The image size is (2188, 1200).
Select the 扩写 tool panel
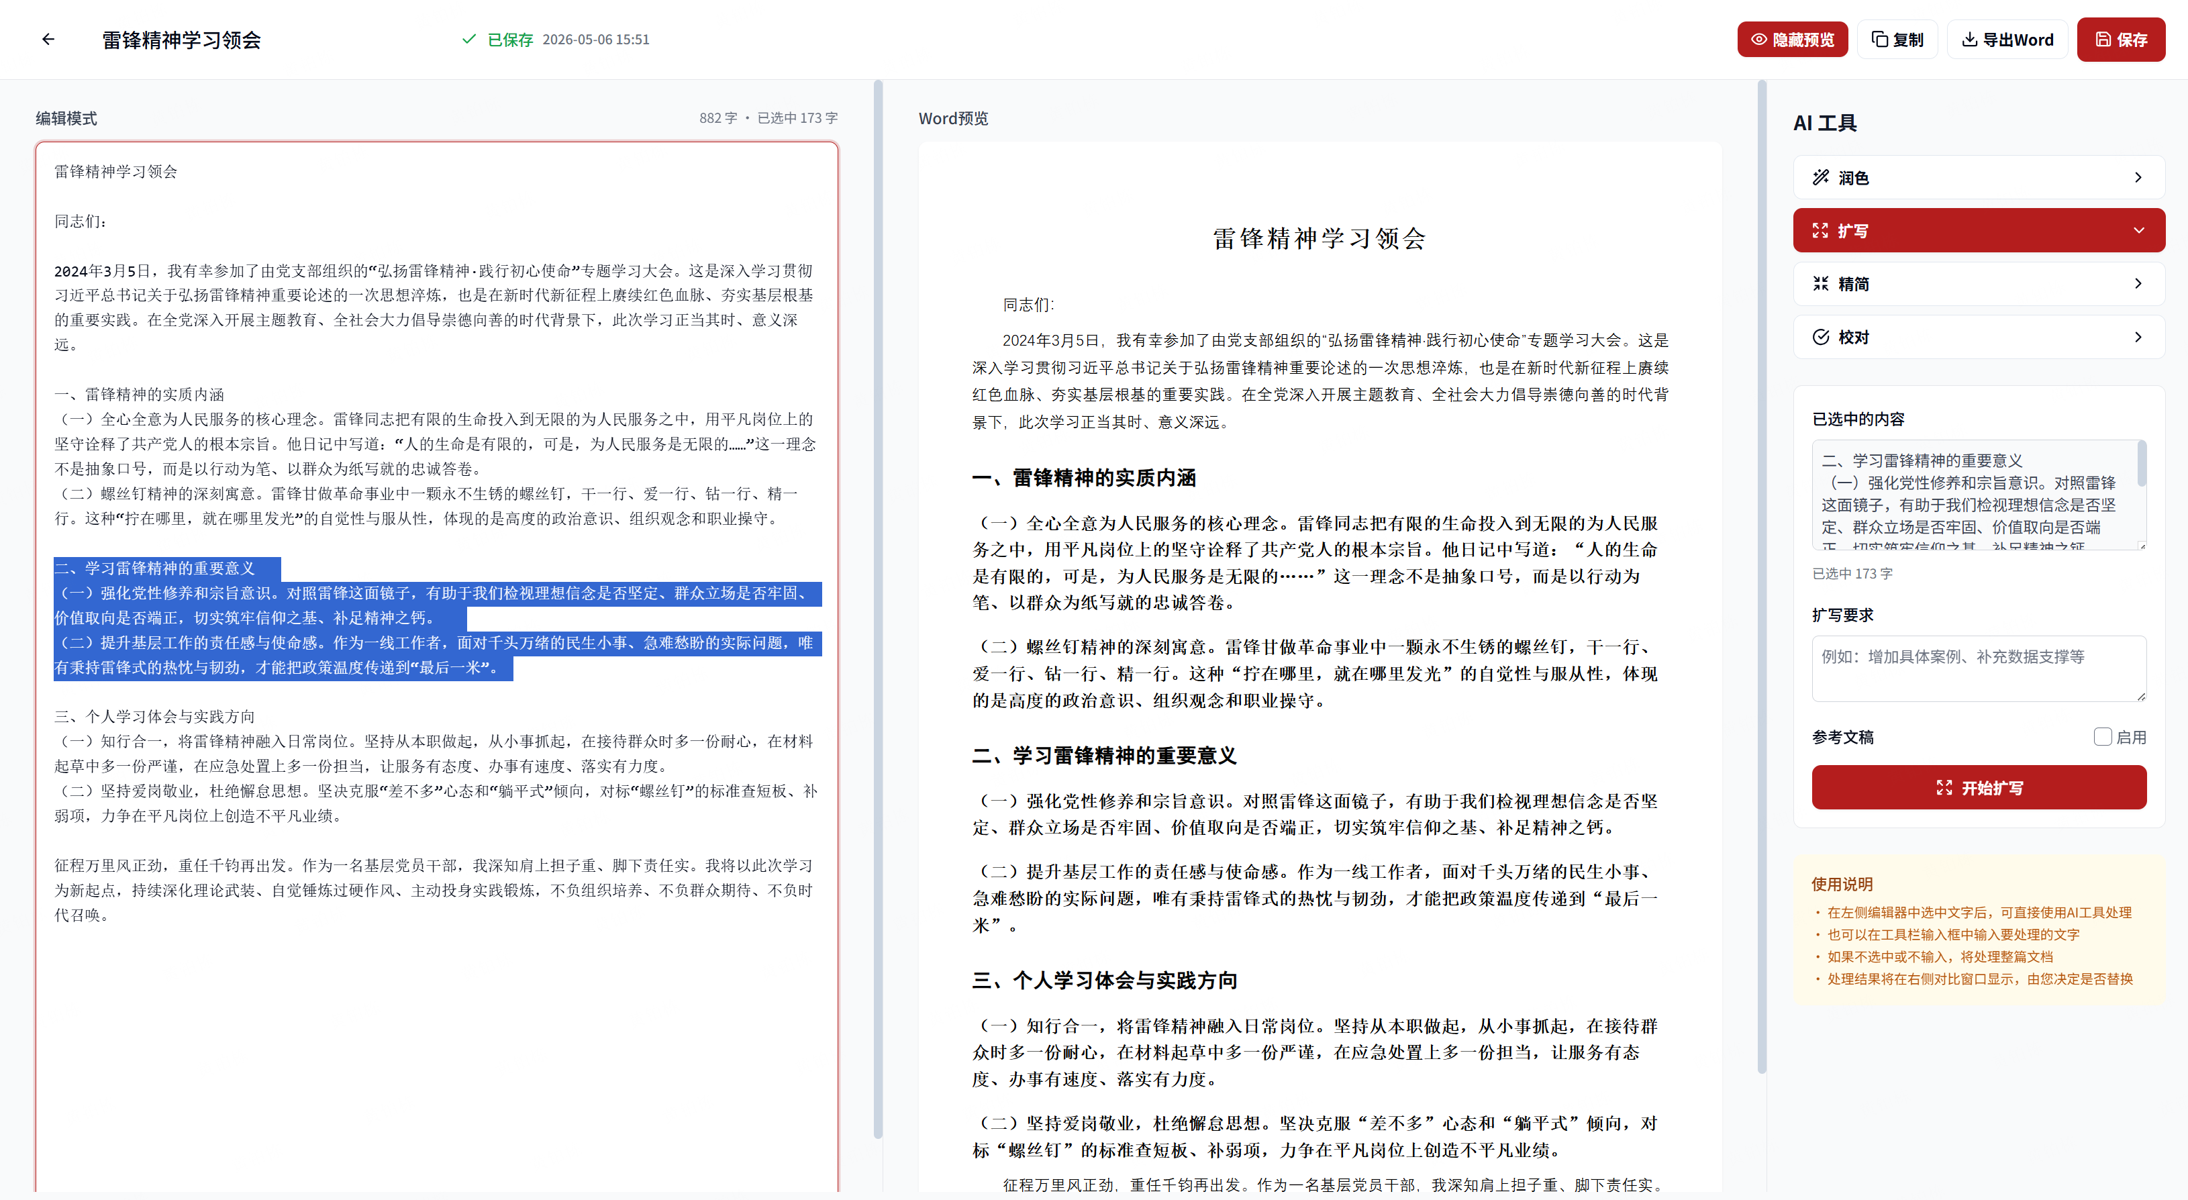click(x=1978, y=231)
